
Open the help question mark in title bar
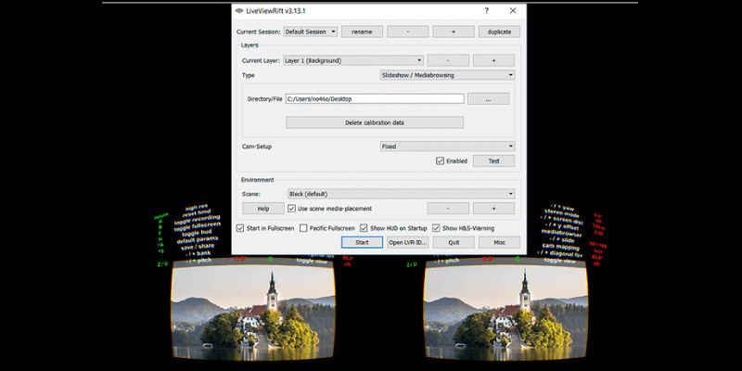(x=486, y=11)
